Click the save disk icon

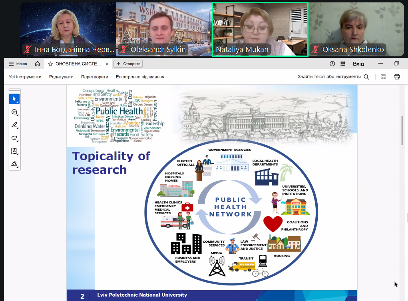pos(383,77)
